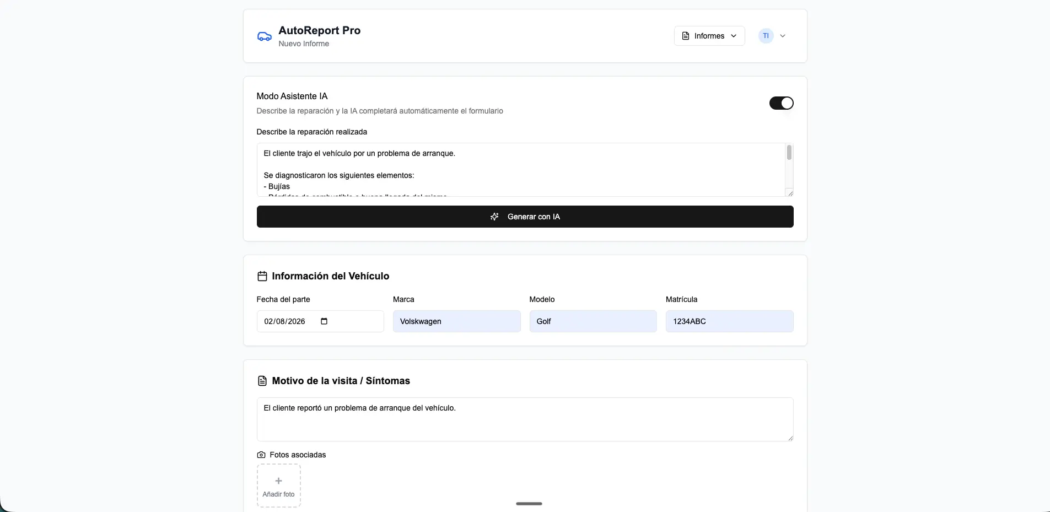Click the Motivo de la visita textarea
Viewport: 1050px width, 512px height.
click(525, 419)
